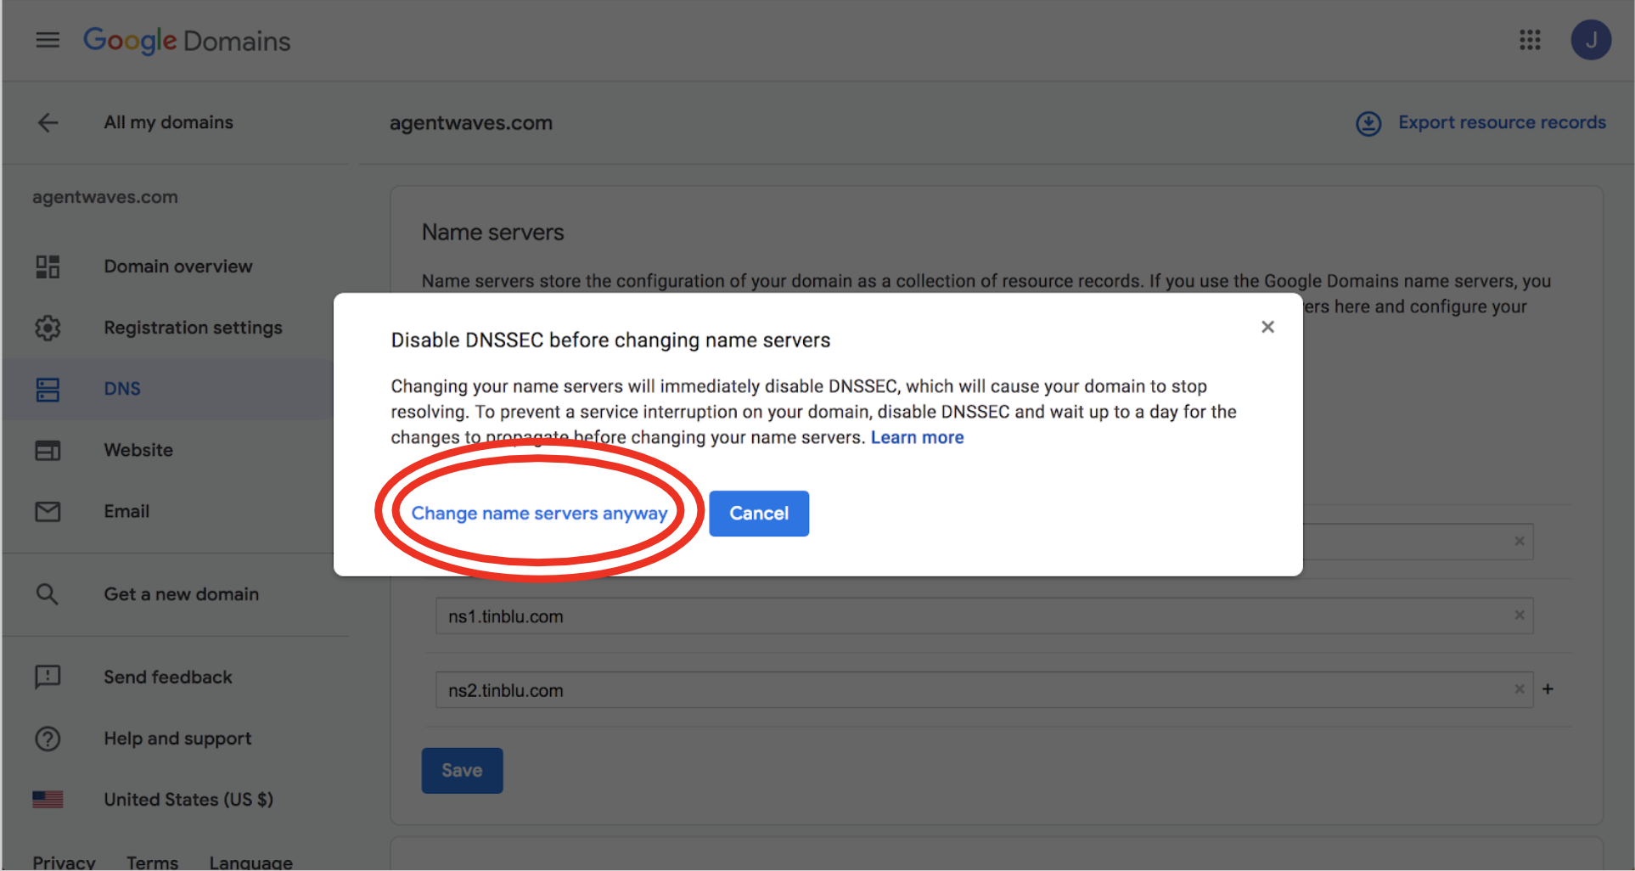The width and height of the screenshot is (1635, 871).
Task: Add another name server with plus
Action: click(1548, 689)
